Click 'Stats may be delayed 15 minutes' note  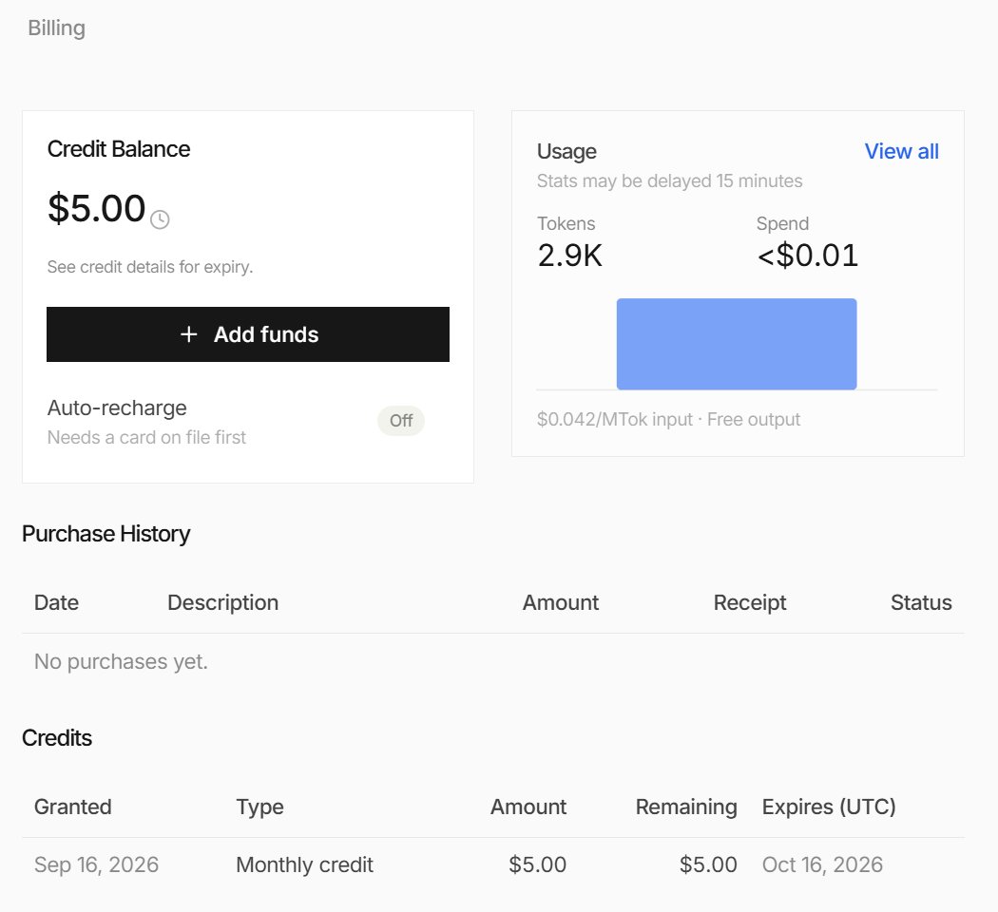click(x=669, y=181)
